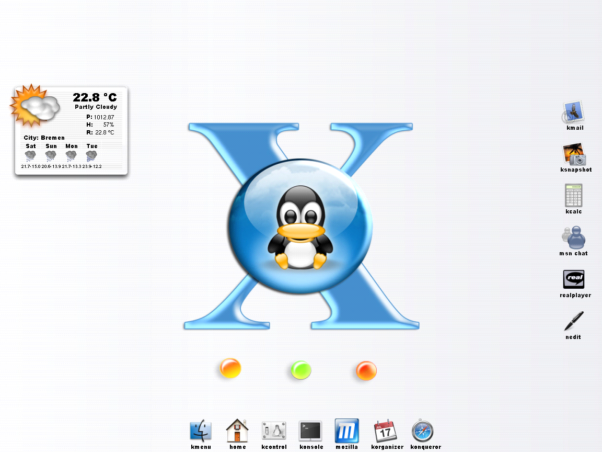The image size is (602, 452).
Task: Click the R: 22.8 °C reading
Action: (x=100, y=132)
